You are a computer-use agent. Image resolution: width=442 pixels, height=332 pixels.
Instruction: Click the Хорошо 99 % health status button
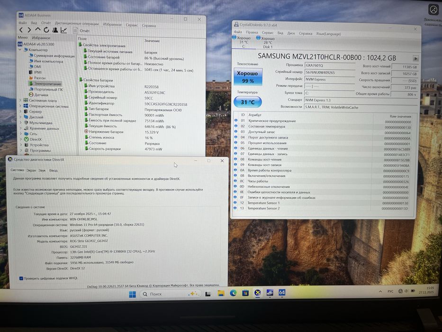248,77
